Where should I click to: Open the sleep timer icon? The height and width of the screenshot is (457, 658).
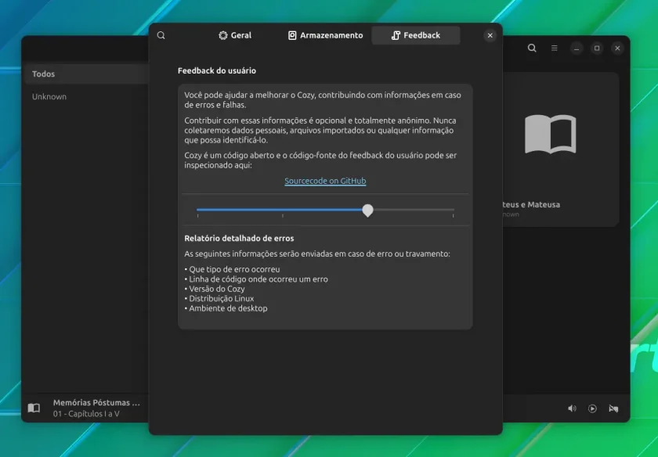[x=613, y=408]
